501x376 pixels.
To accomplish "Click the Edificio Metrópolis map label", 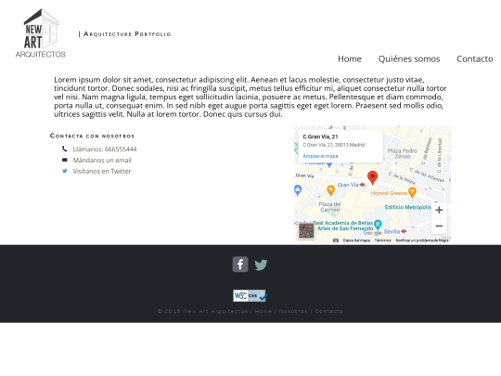I will point(408,207).
